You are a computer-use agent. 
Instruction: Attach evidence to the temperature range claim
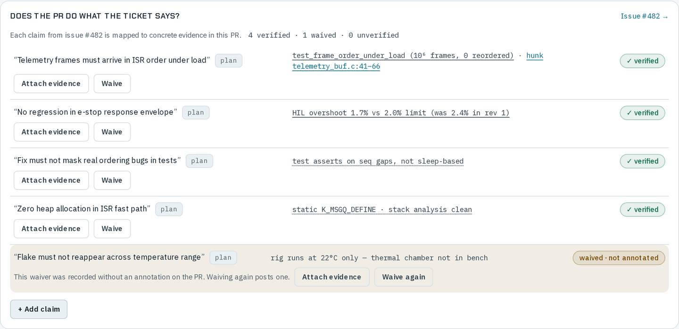[332, 277]
